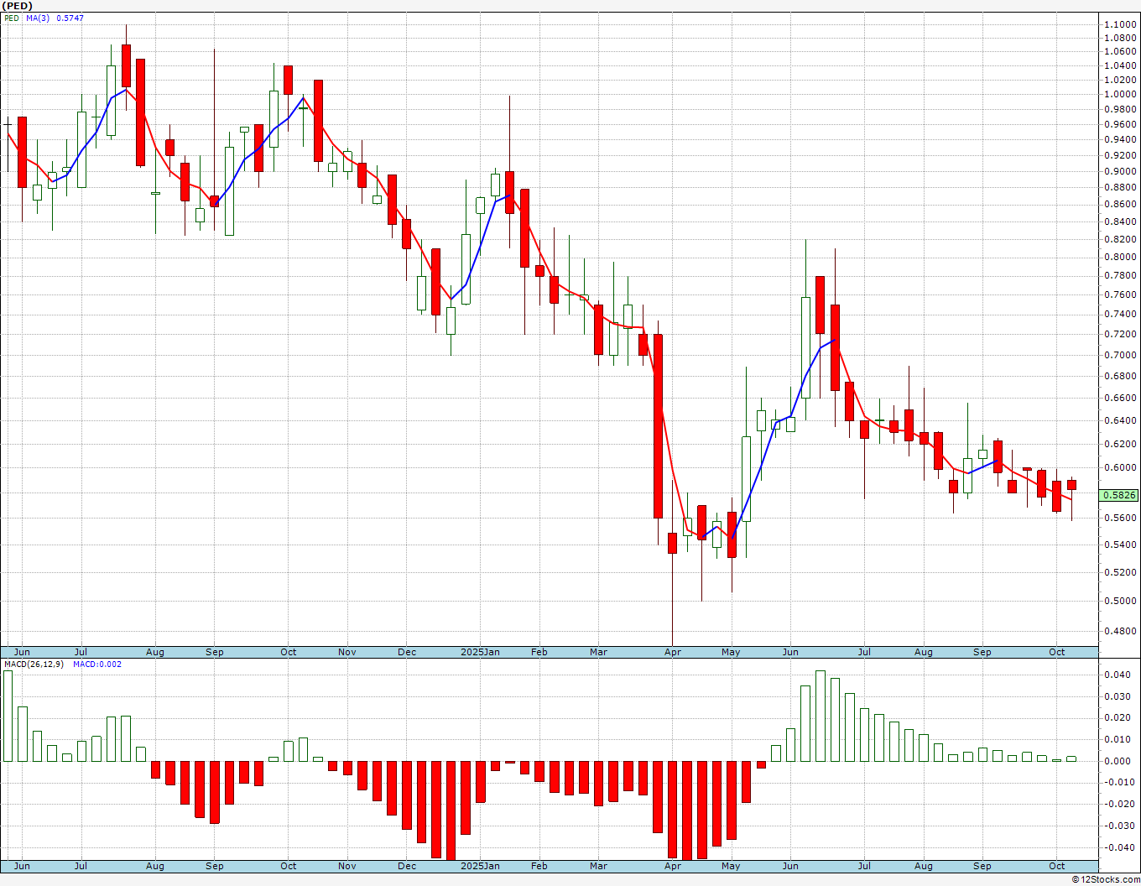
Task: Click the 0.9600 price axis label
Action: [x=1121, y=124]
